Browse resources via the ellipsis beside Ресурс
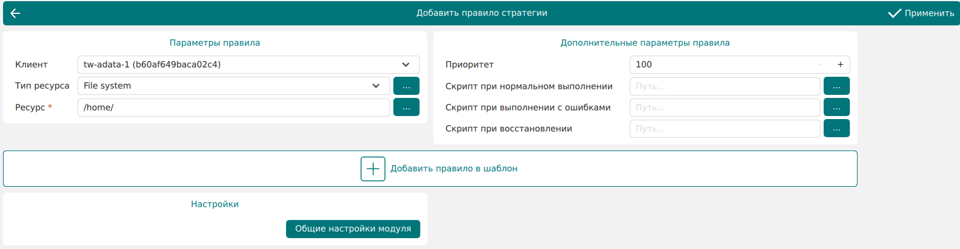 (x=406, y=108)
